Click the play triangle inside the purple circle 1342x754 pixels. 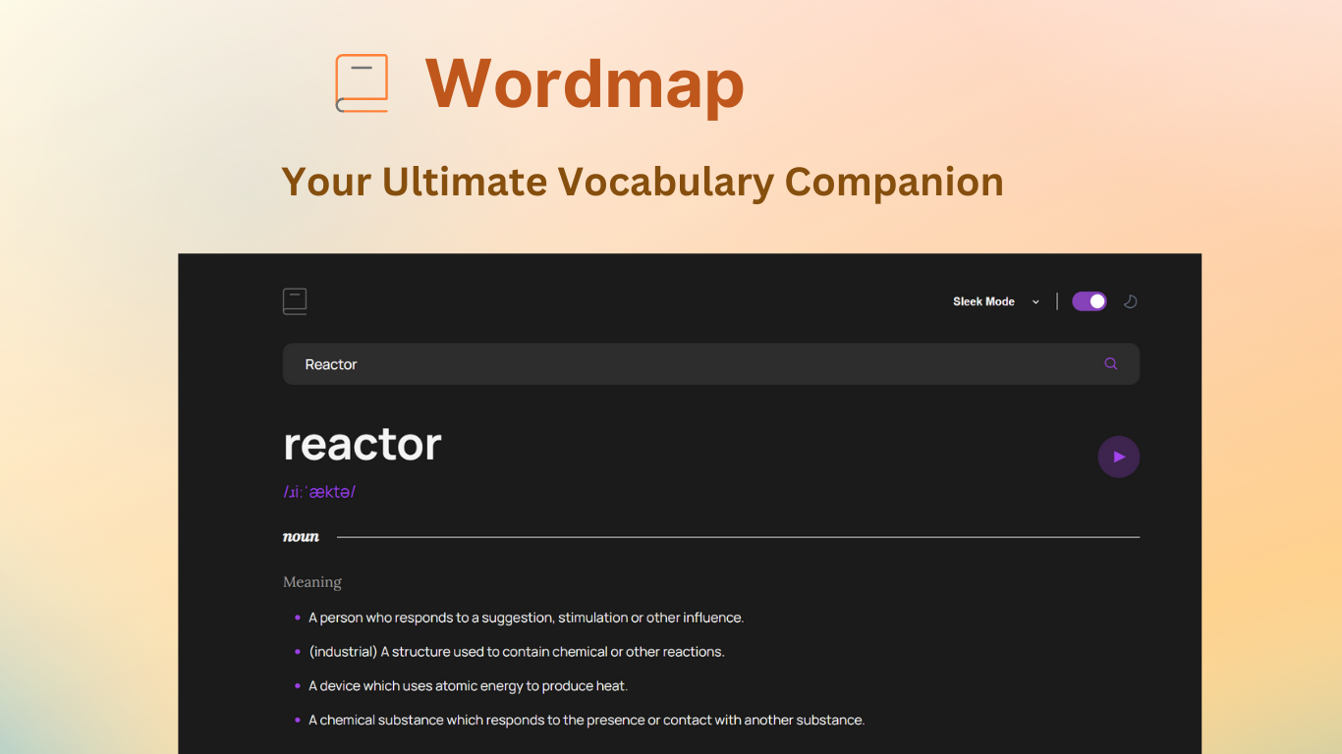(1119, 457)
